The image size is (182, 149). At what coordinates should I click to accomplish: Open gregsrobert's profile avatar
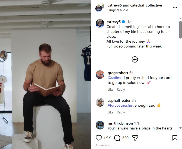pyautogui.click(x=100, y=75)
